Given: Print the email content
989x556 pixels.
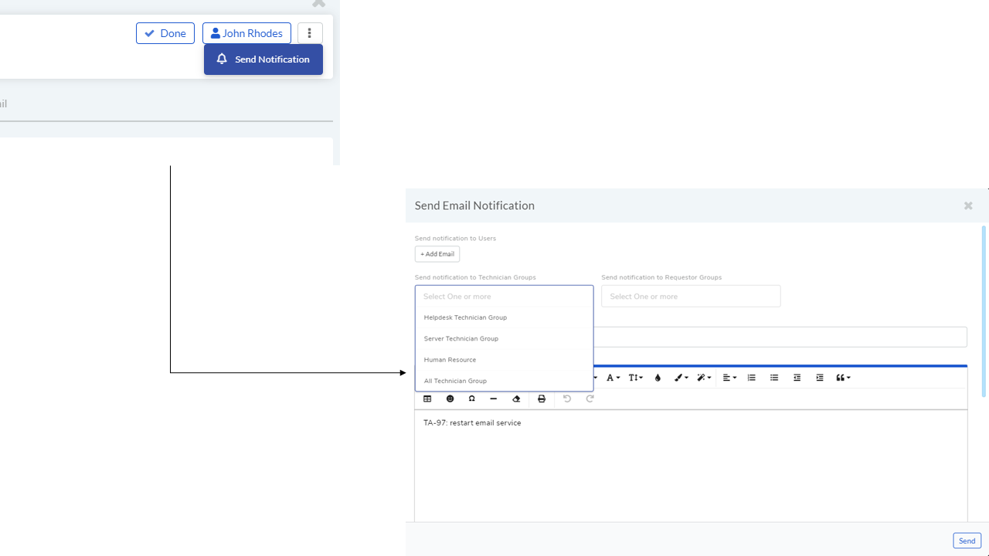Looking at the screenshot, I should pos(542,399).
